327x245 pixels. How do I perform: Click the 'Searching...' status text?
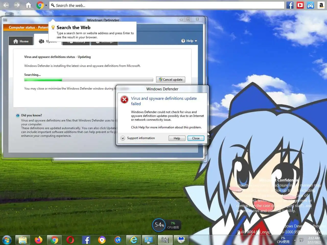(x=32, y=75)
